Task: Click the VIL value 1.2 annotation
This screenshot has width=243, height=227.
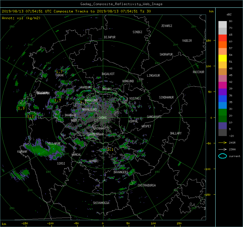Action: point(30,116)
